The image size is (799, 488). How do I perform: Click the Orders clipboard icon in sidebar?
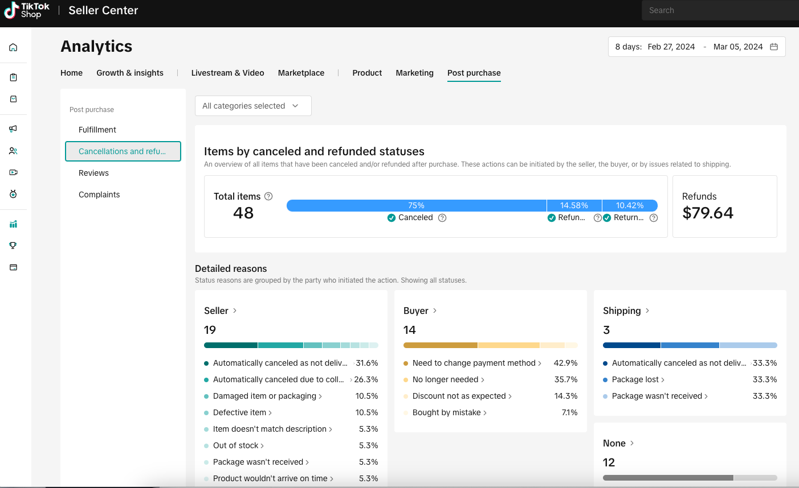pyautogui.click(x=13, y=77)
